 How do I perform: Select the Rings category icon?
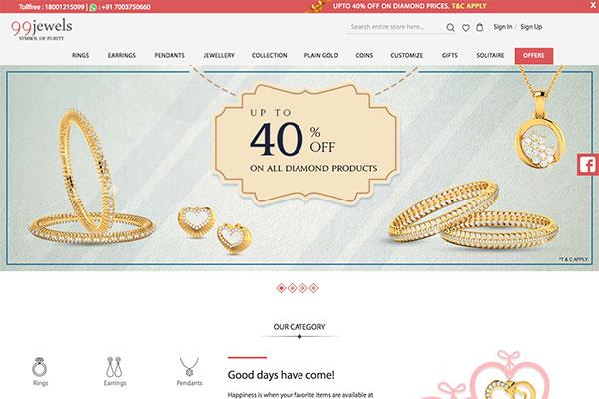click(39, 367)
